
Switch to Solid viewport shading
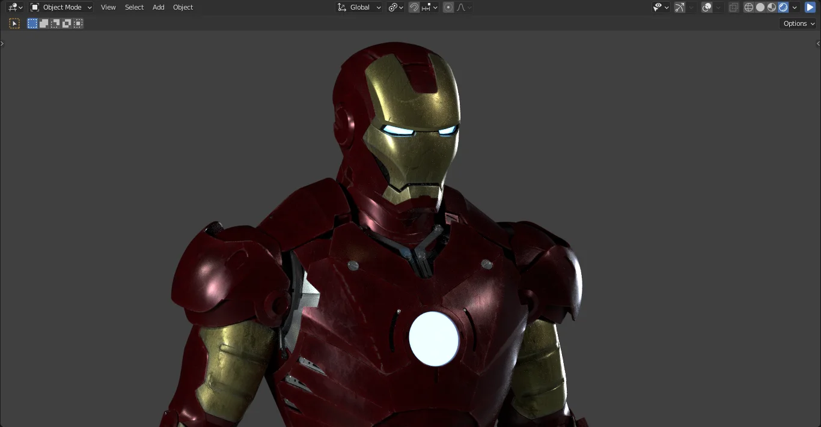click(760, 7)
